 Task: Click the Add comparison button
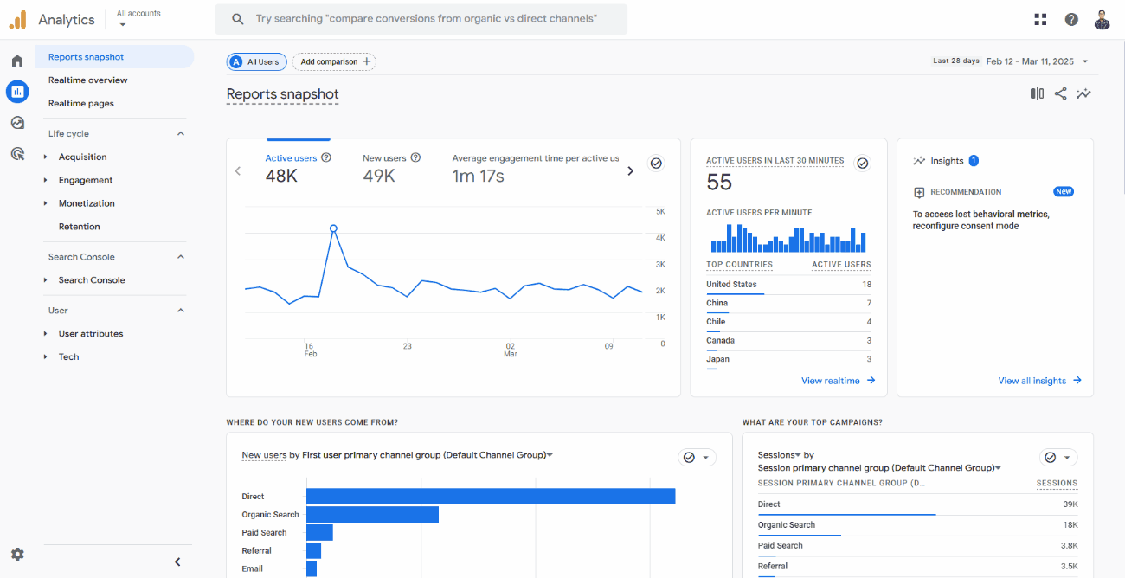(334, 61)
